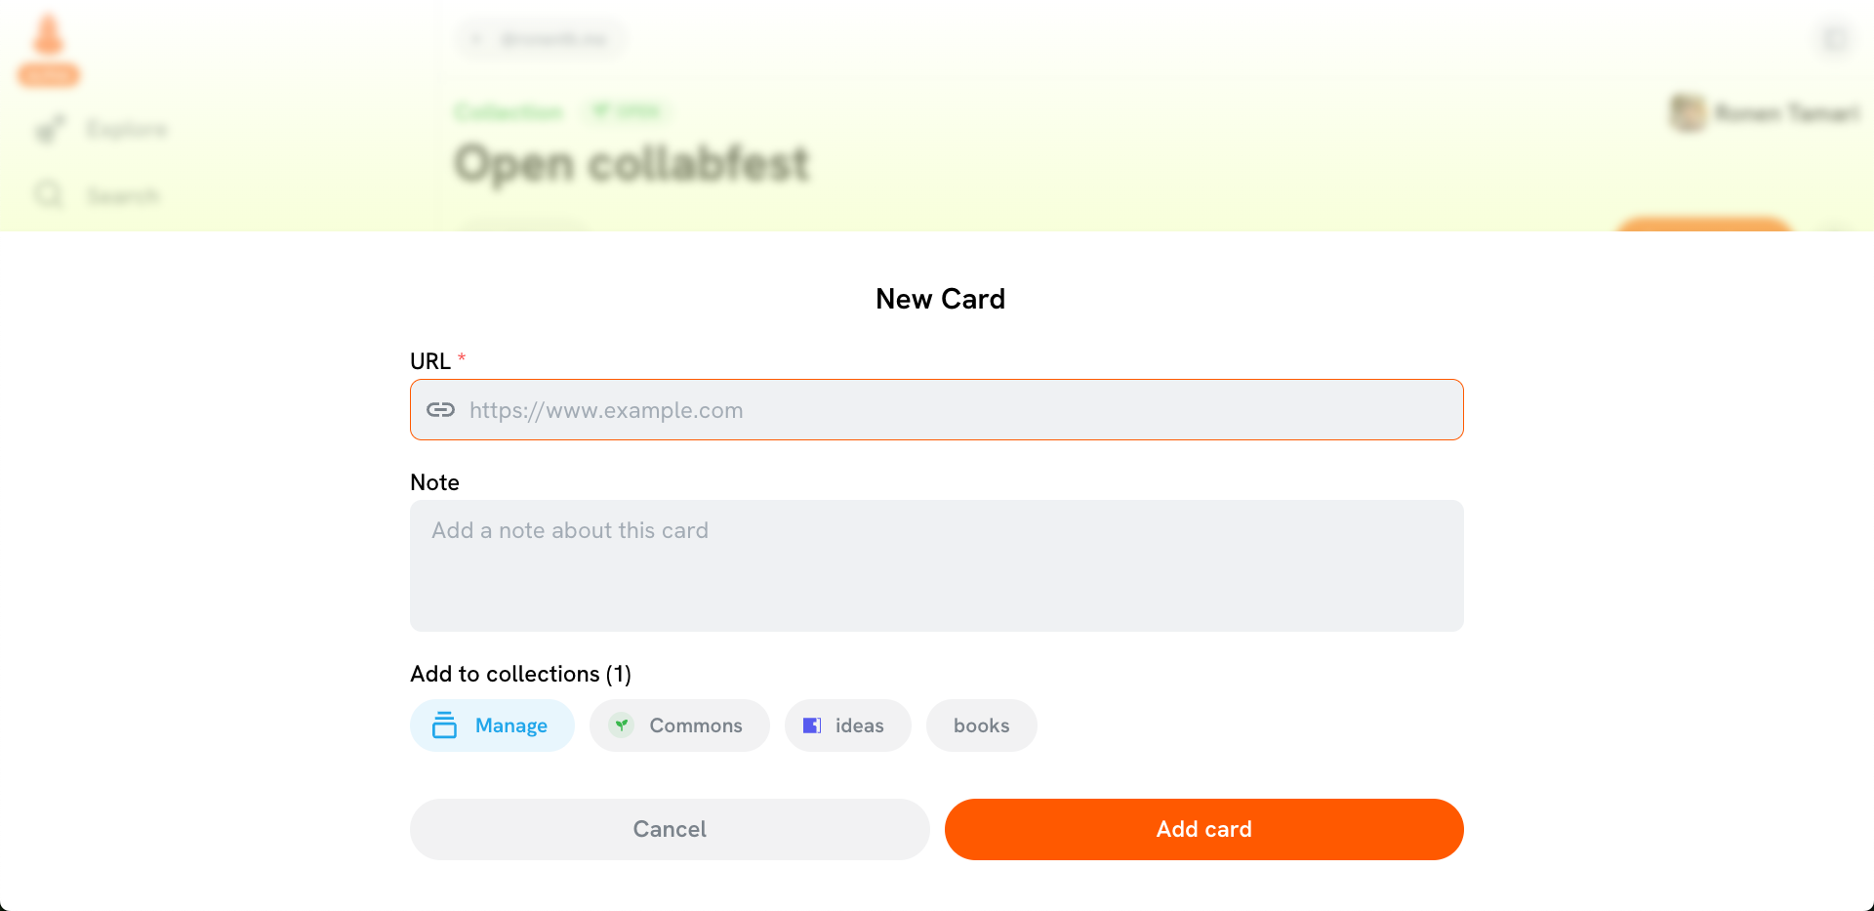
Task: Click the user avatar picture
Action: click(x=1688, y=113)
